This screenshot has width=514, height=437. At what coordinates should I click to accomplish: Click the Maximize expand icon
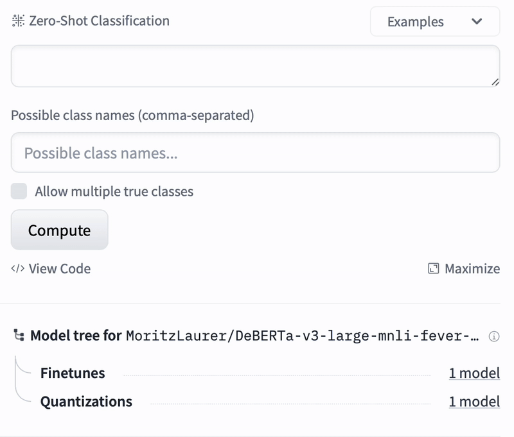[433, 269]
